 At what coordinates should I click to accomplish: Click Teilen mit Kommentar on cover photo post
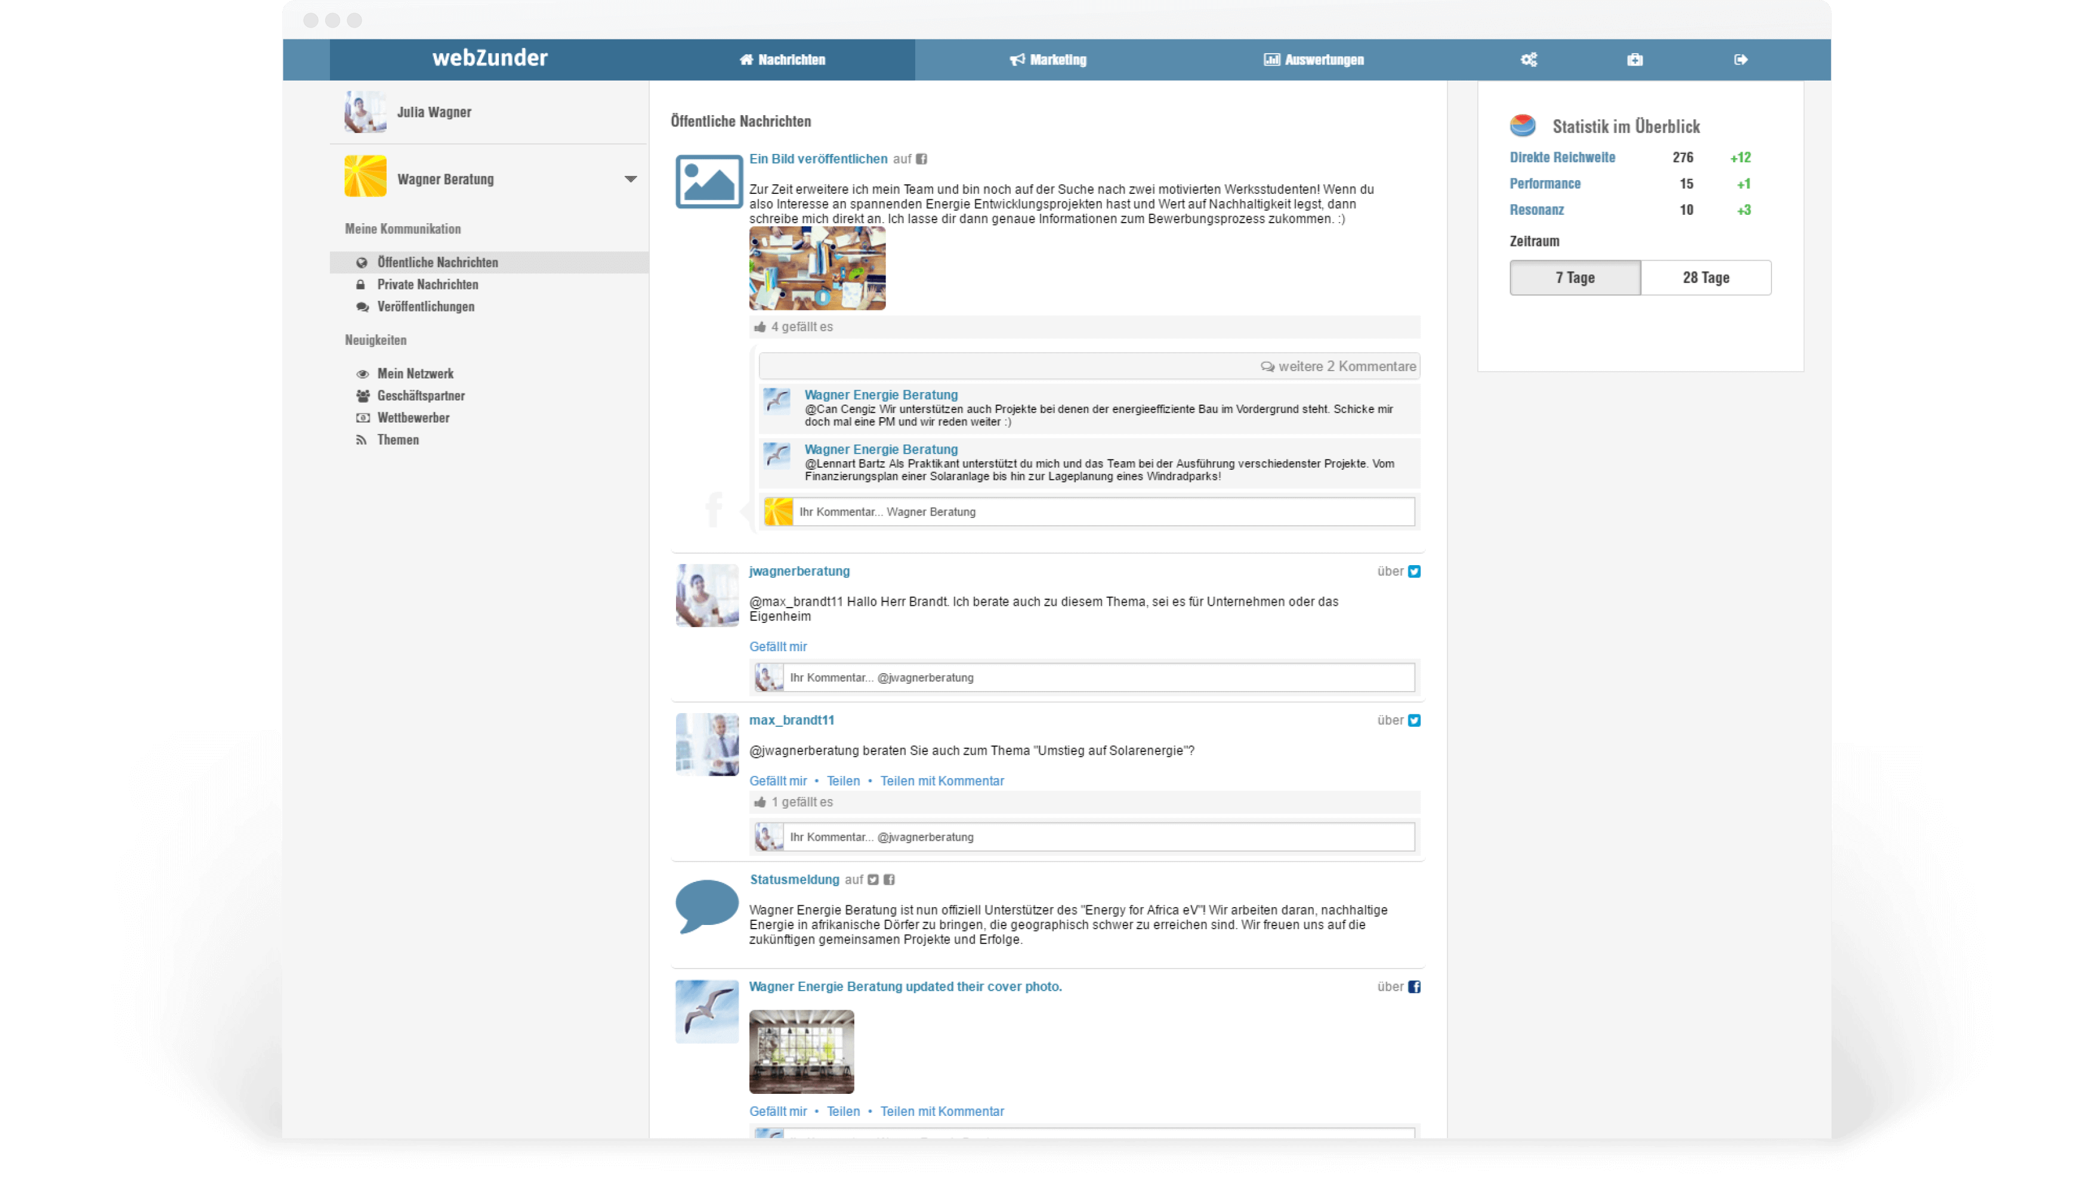pos(941,1111)
